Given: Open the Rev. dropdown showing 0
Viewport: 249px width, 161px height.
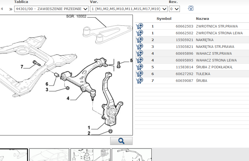Looking at the screenshot, I should pos(174,9).
